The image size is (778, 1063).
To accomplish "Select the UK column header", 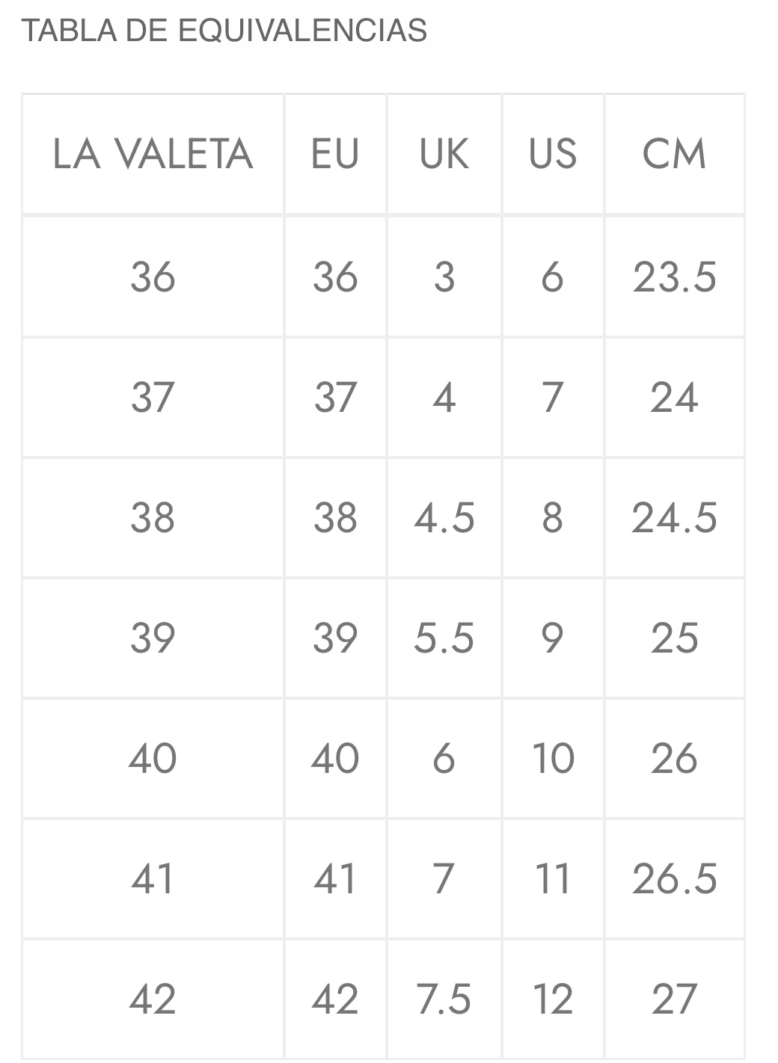I will pos(444,154).
